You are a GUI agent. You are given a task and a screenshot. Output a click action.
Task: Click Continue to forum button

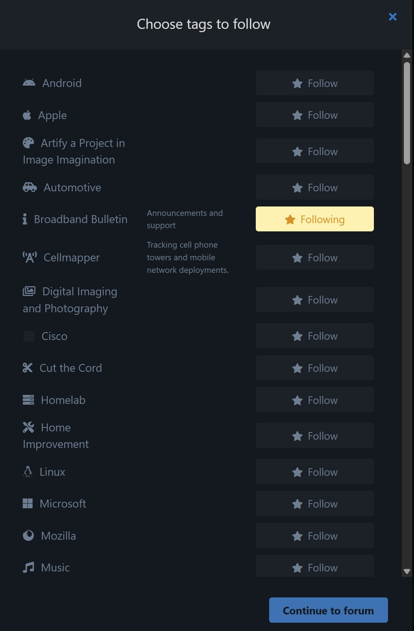[328, 610]
